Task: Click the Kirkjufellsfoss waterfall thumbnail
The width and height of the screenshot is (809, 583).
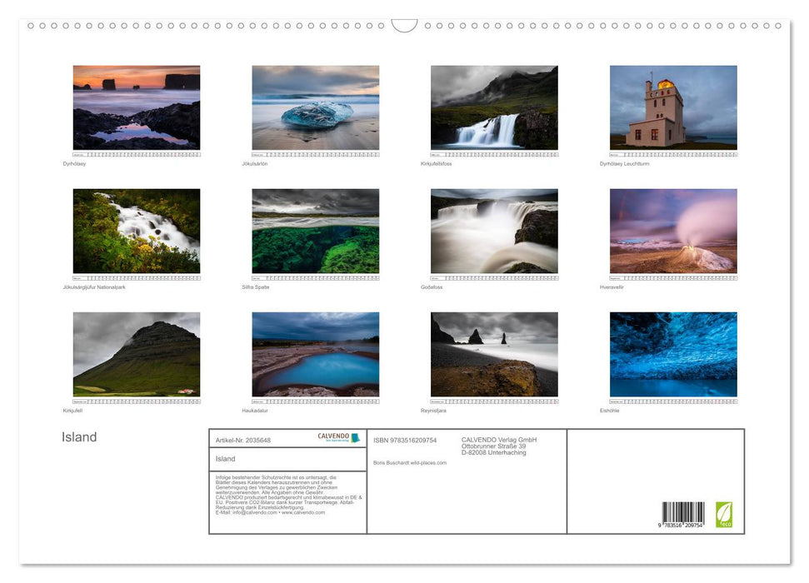Action: coord(494,108)
